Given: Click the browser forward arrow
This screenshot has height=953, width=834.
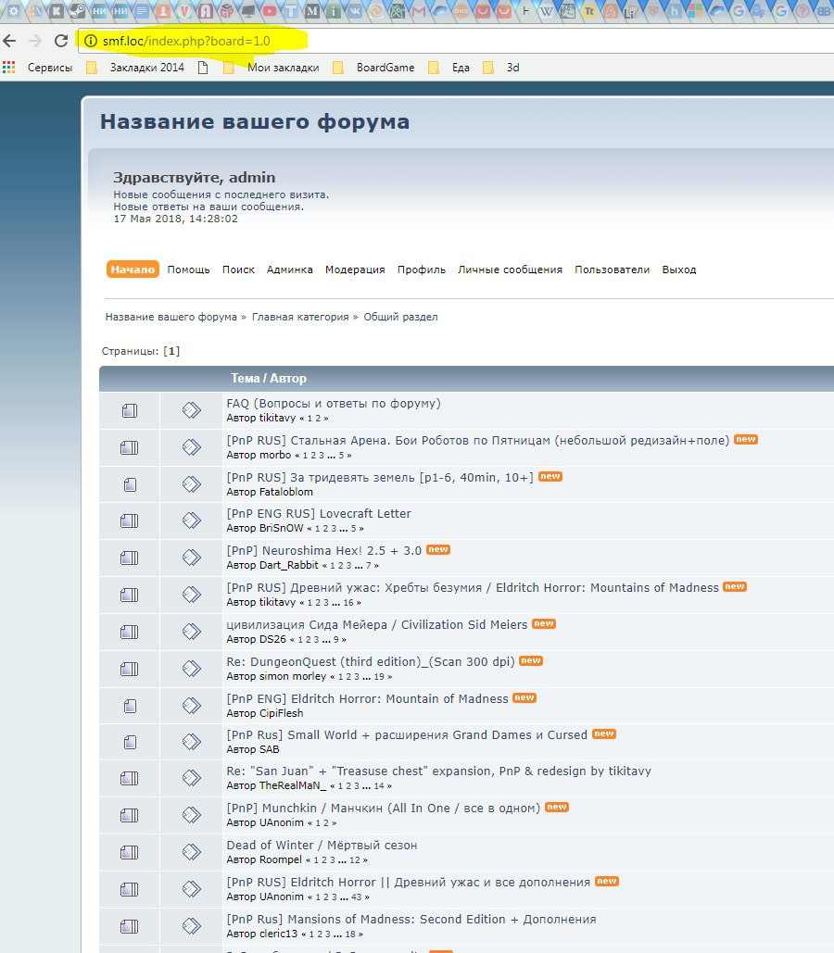Looking at the screenshot, I should coord(35,41).
